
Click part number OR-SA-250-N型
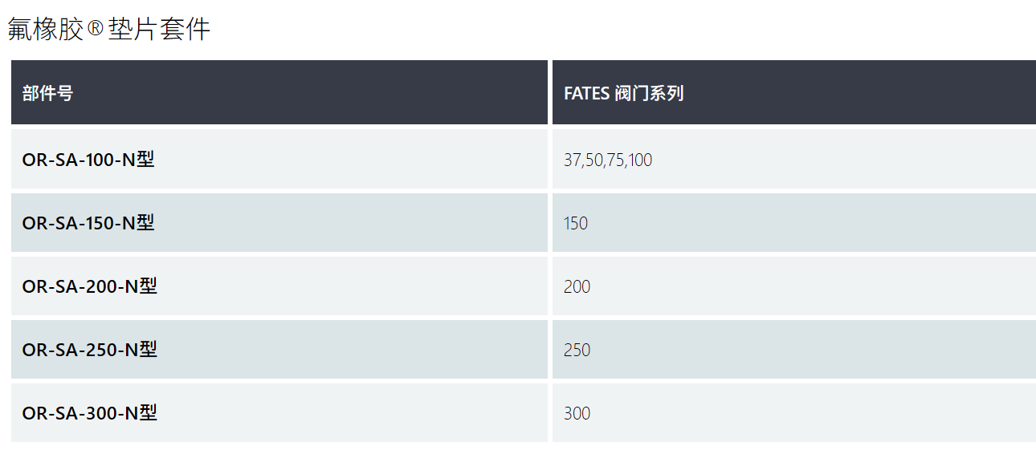[90, 349]
